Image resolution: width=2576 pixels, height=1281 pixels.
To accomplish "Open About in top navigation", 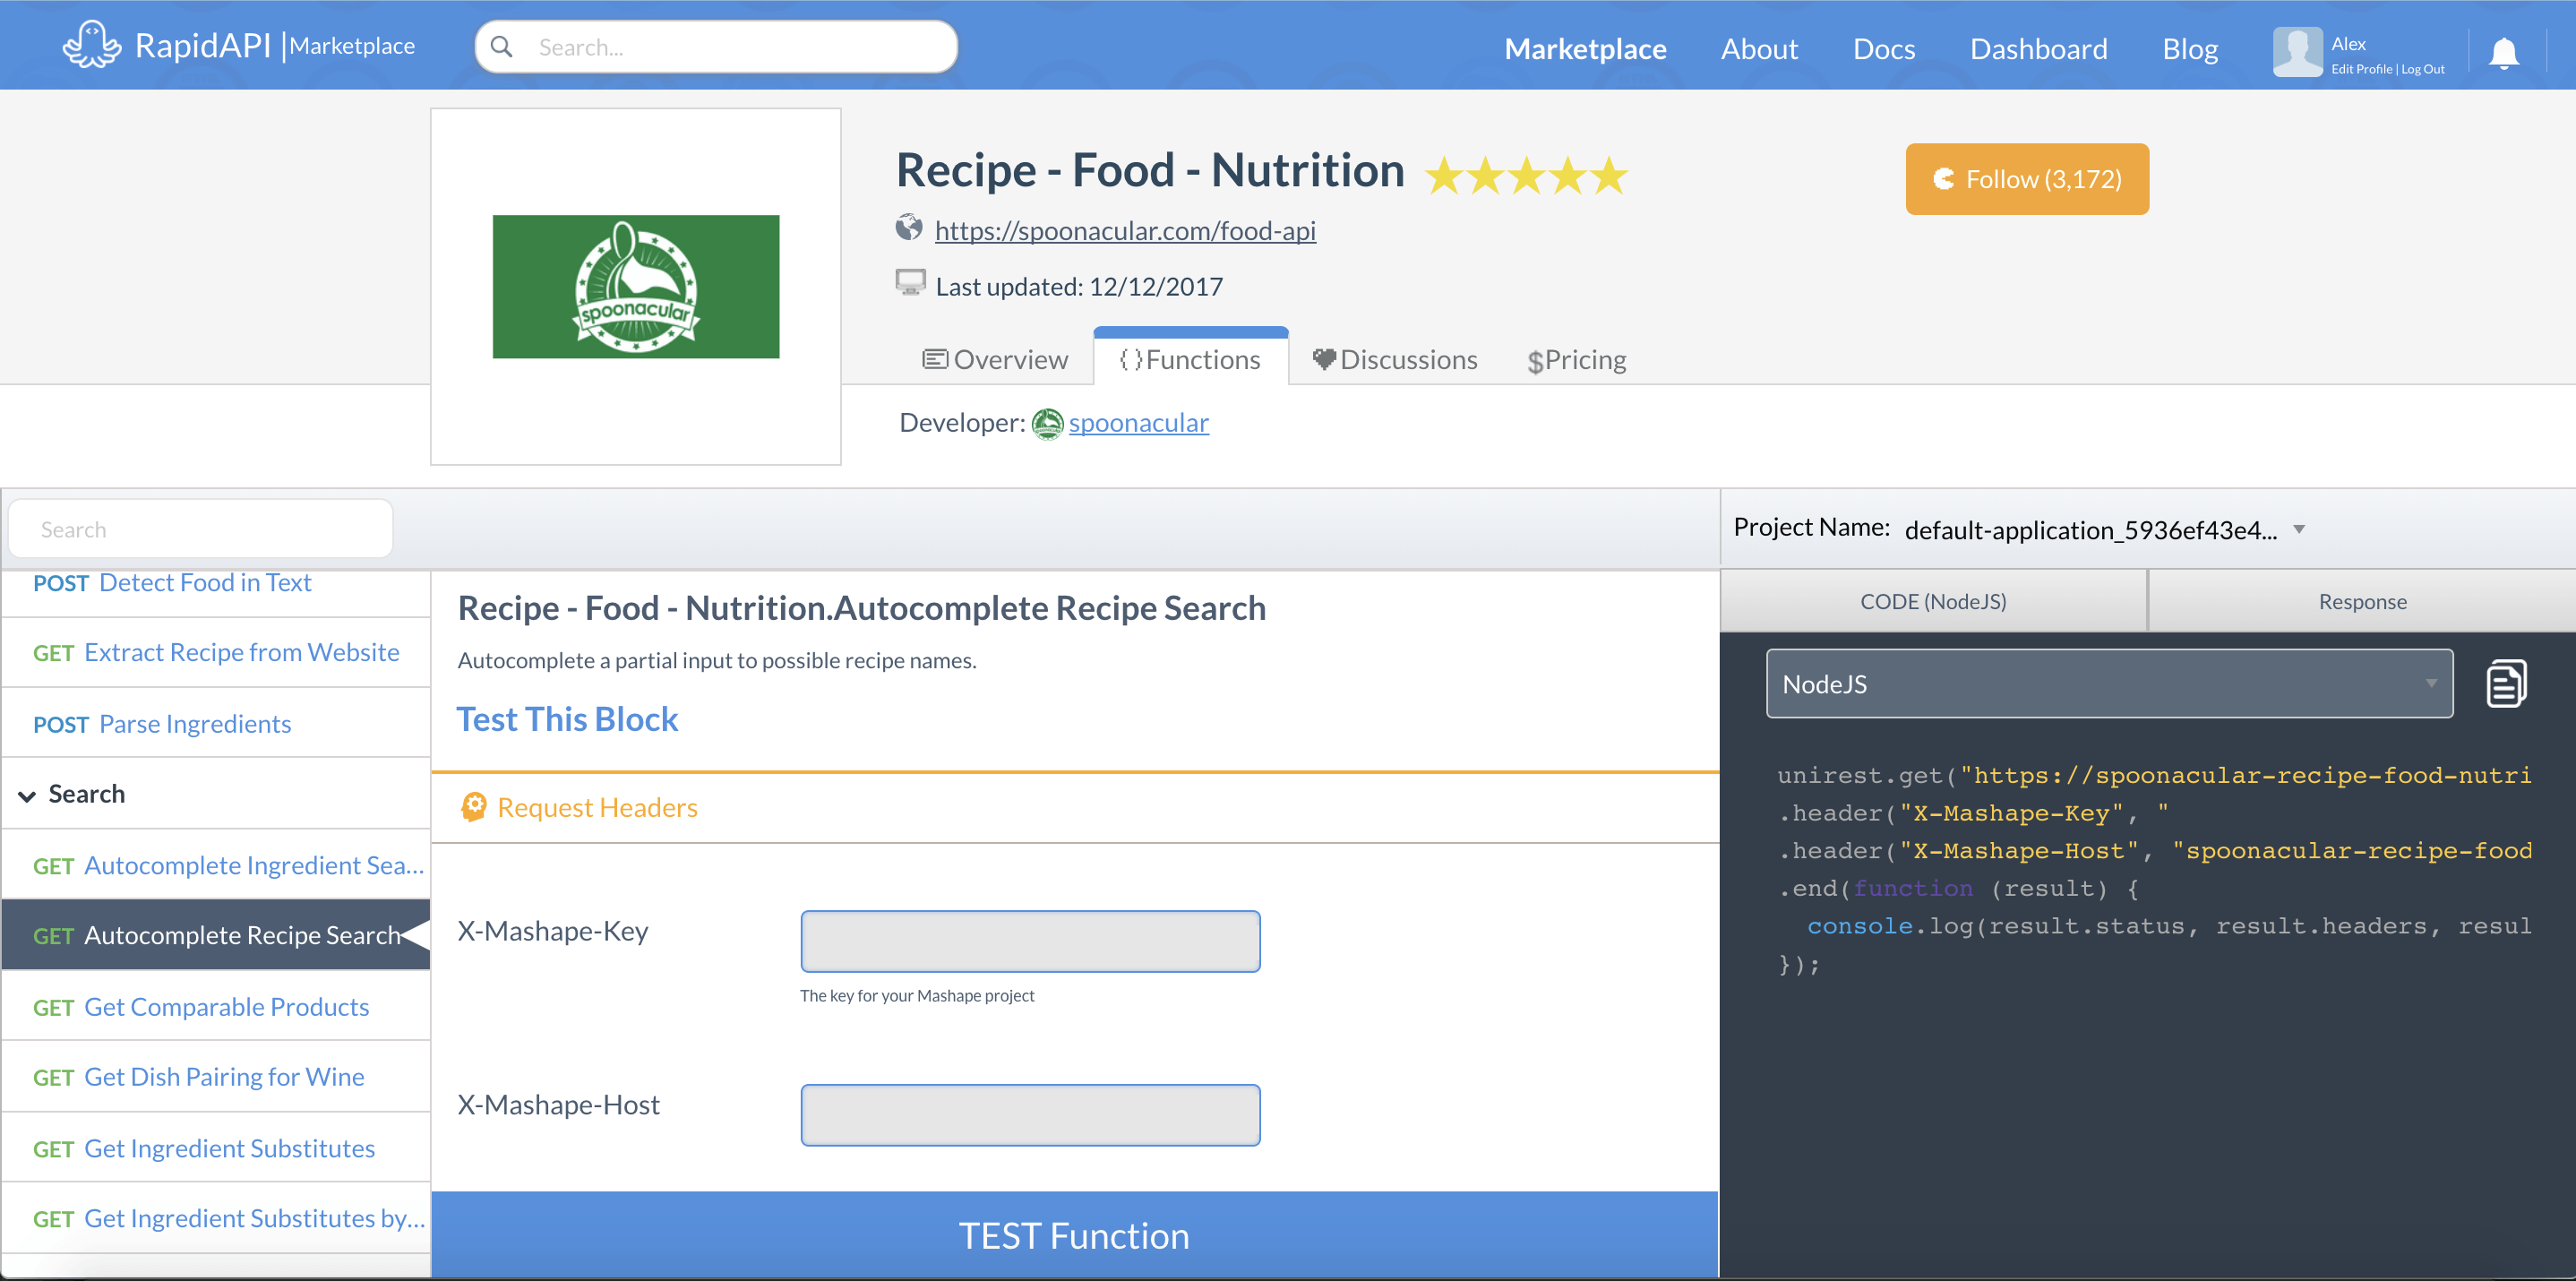I will point(1759,48).
